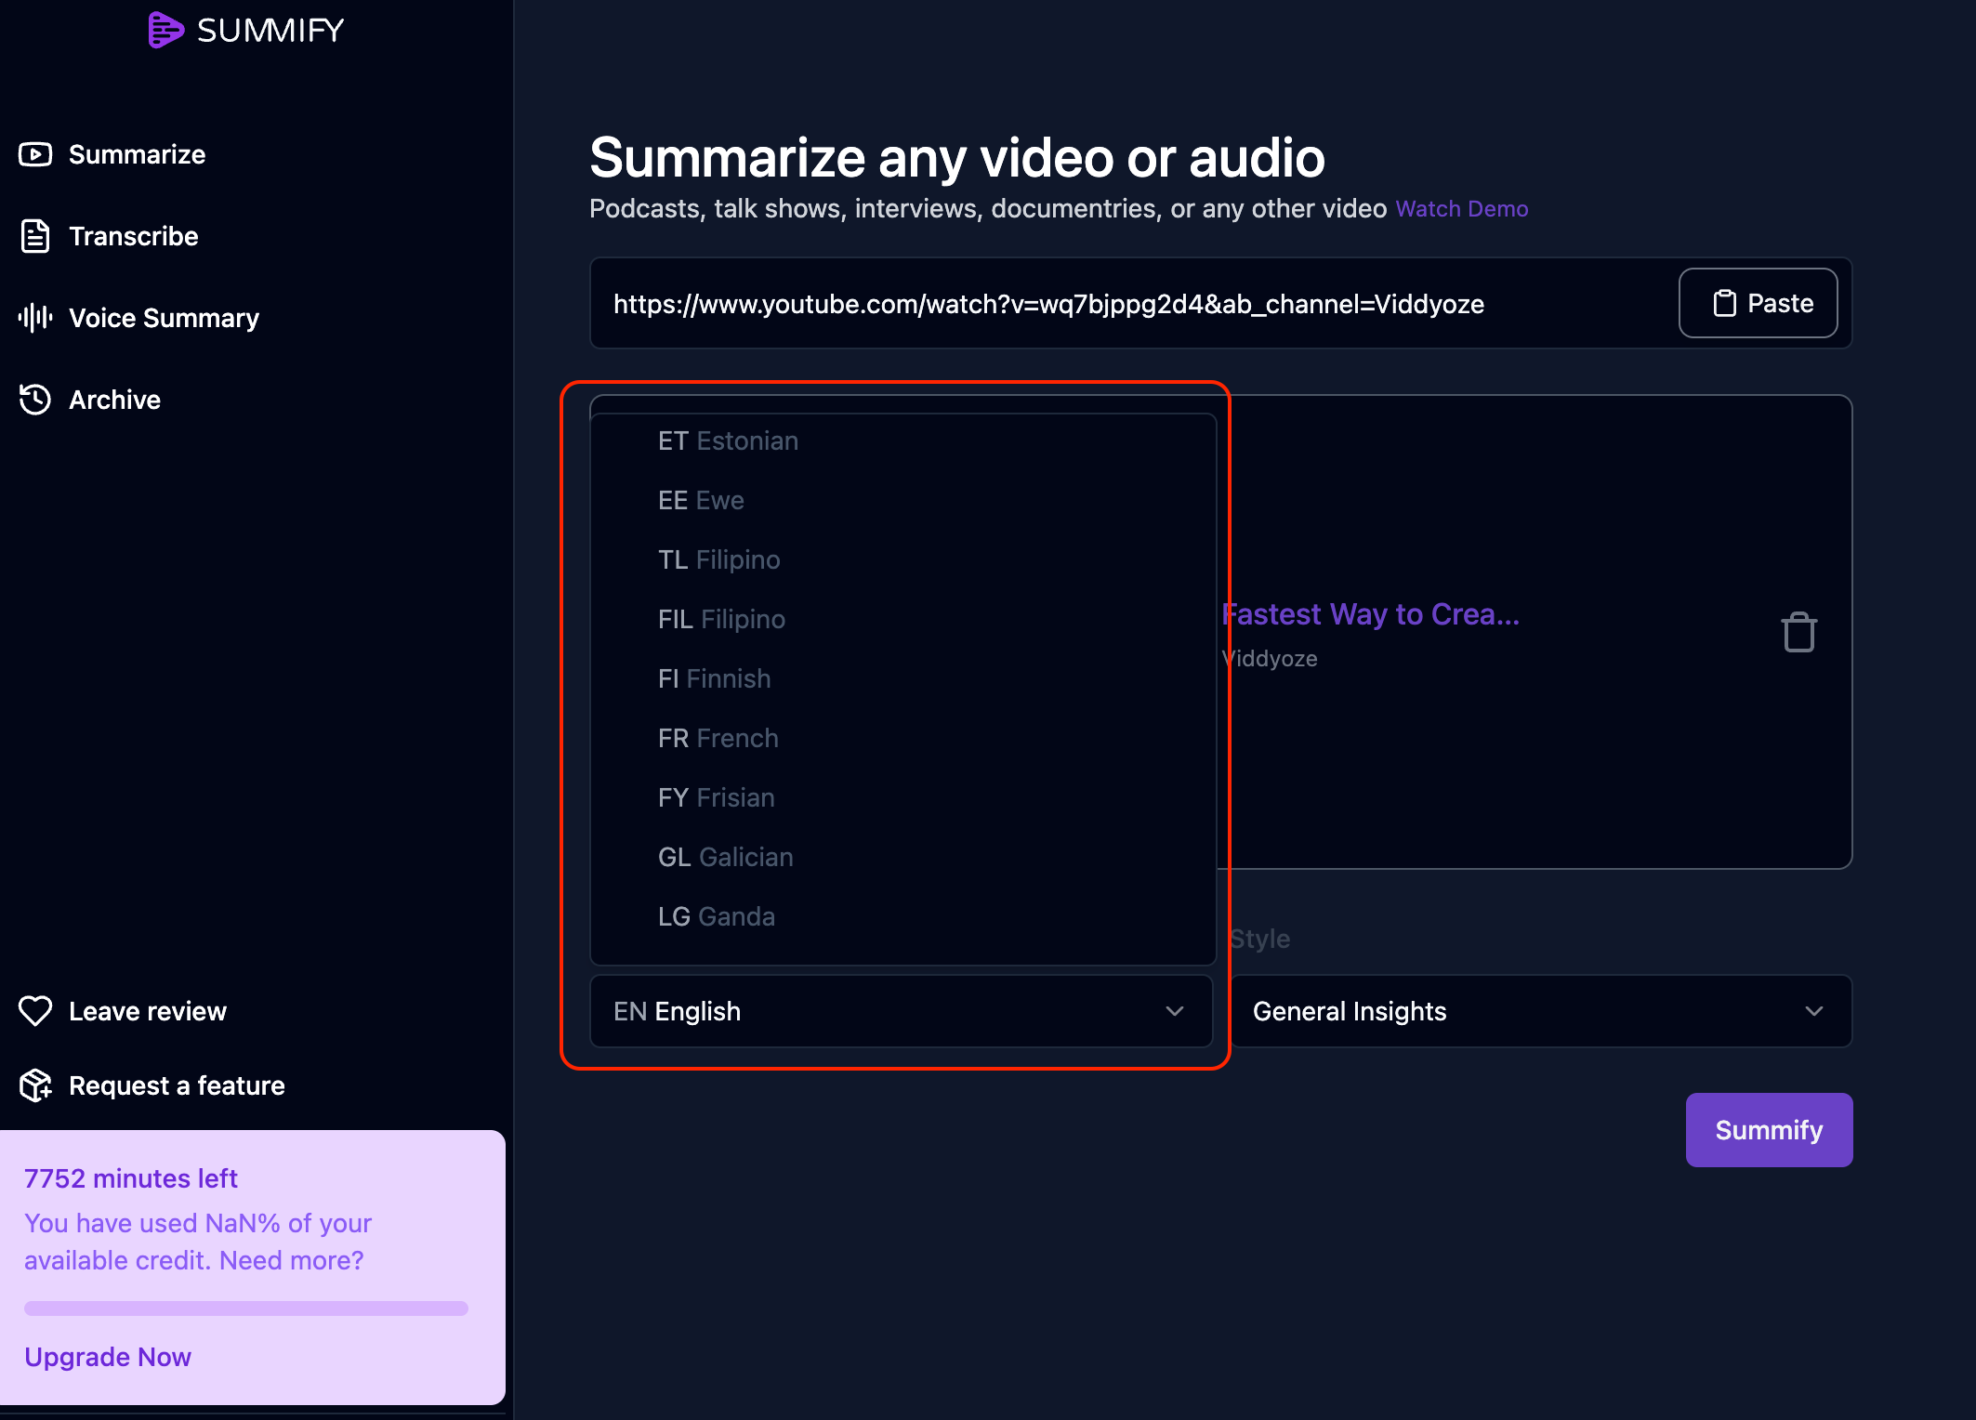Click the clipboard icon in Paste button
This screenshot has width=1976, height=1420.
point(1724,303)
